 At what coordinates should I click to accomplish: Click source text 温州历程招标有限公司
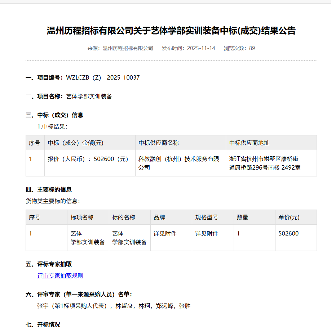pyautogui.click(x=128, y=48)
